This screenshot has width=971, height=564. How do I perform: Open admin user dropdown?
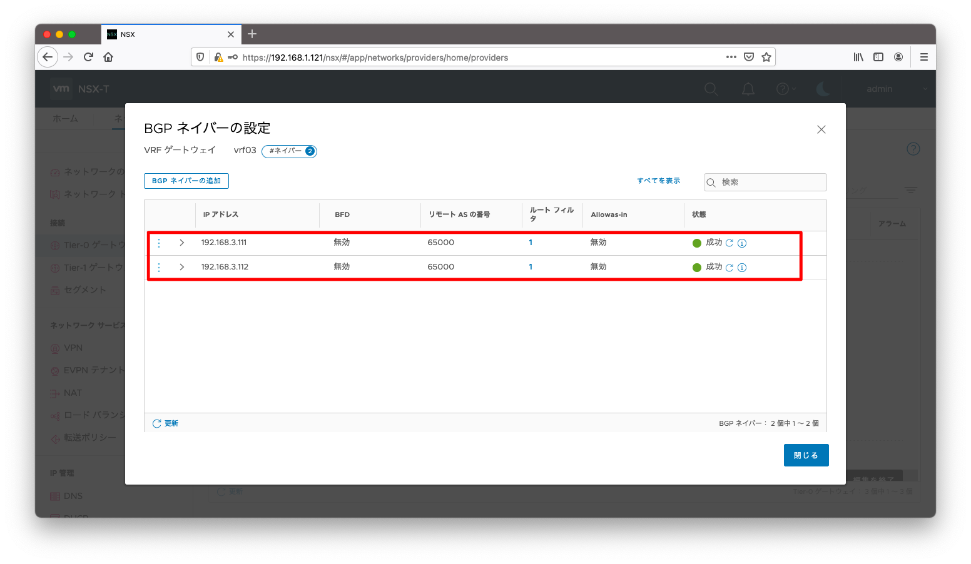click(x=897, y=89)
